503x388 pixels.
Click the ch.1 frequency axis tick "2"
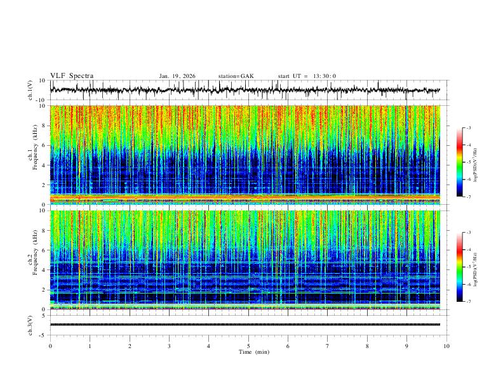click(x=44, y=184)
